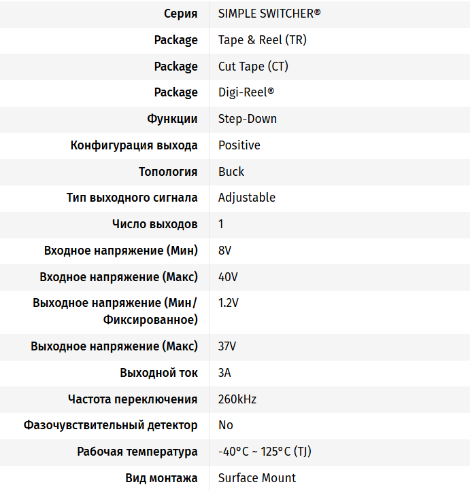Select the Positive output configuration value
Viewport: 470px width, 491px height.
click(x=239, y=145)
